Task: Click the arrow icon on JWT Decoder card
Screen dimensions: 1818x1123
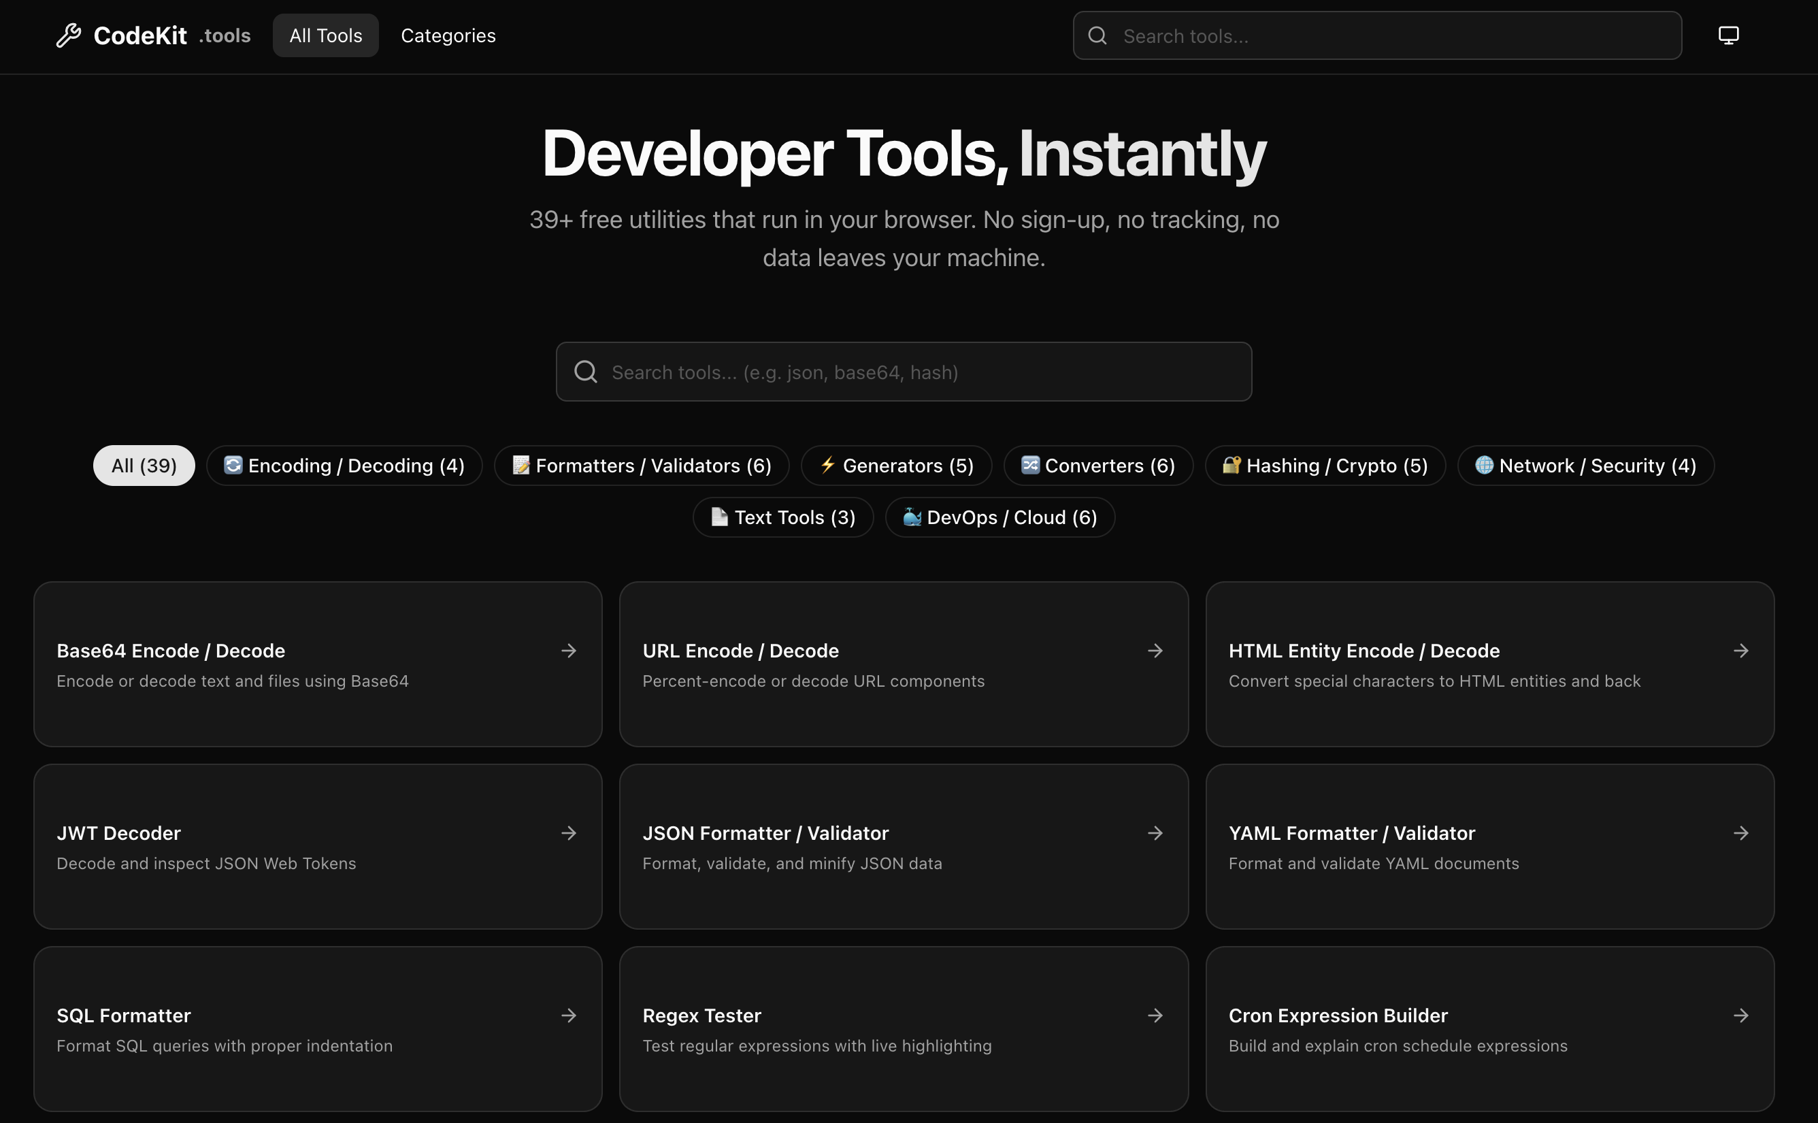Action: click(569, 832)
